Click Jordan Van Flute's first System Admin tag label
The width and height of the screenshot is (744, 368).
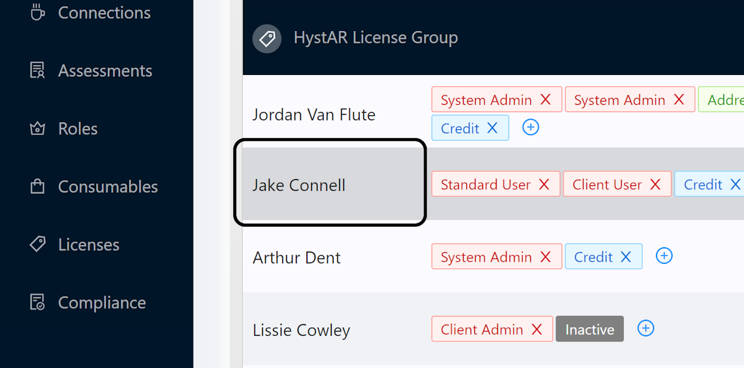[x=486, y=100]
